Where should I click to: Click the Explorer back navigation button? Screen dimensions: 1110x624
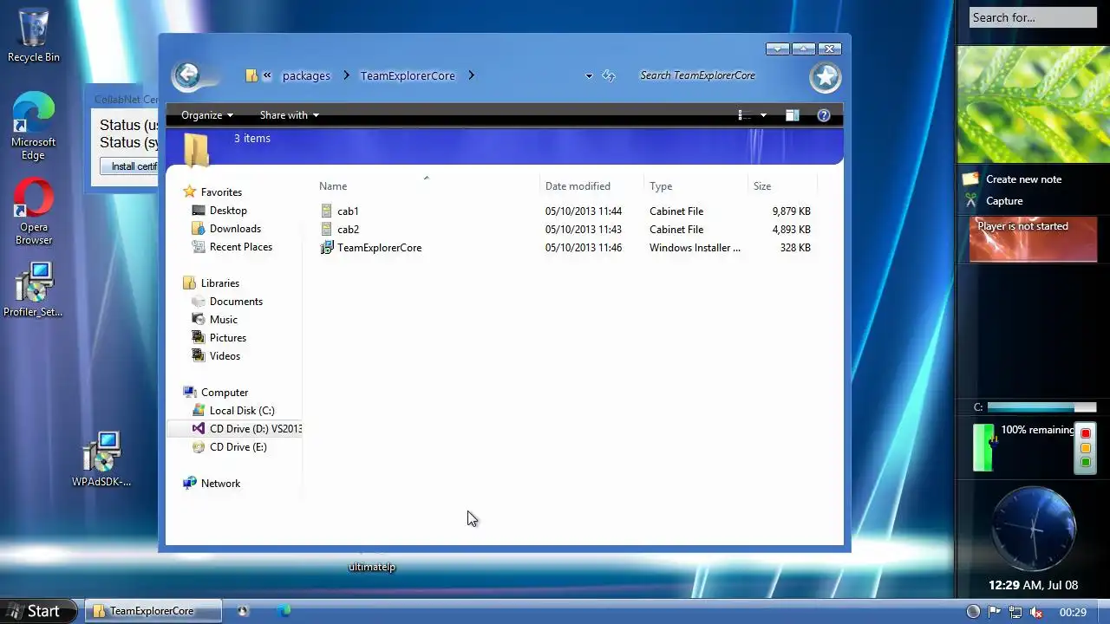click(x=187, y=75)
